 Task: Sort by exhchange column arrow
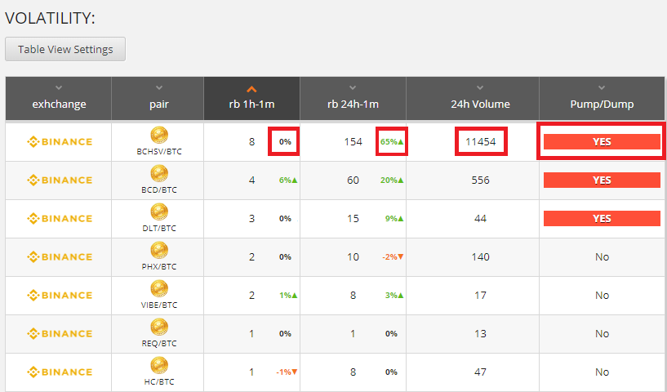point(59,87)
